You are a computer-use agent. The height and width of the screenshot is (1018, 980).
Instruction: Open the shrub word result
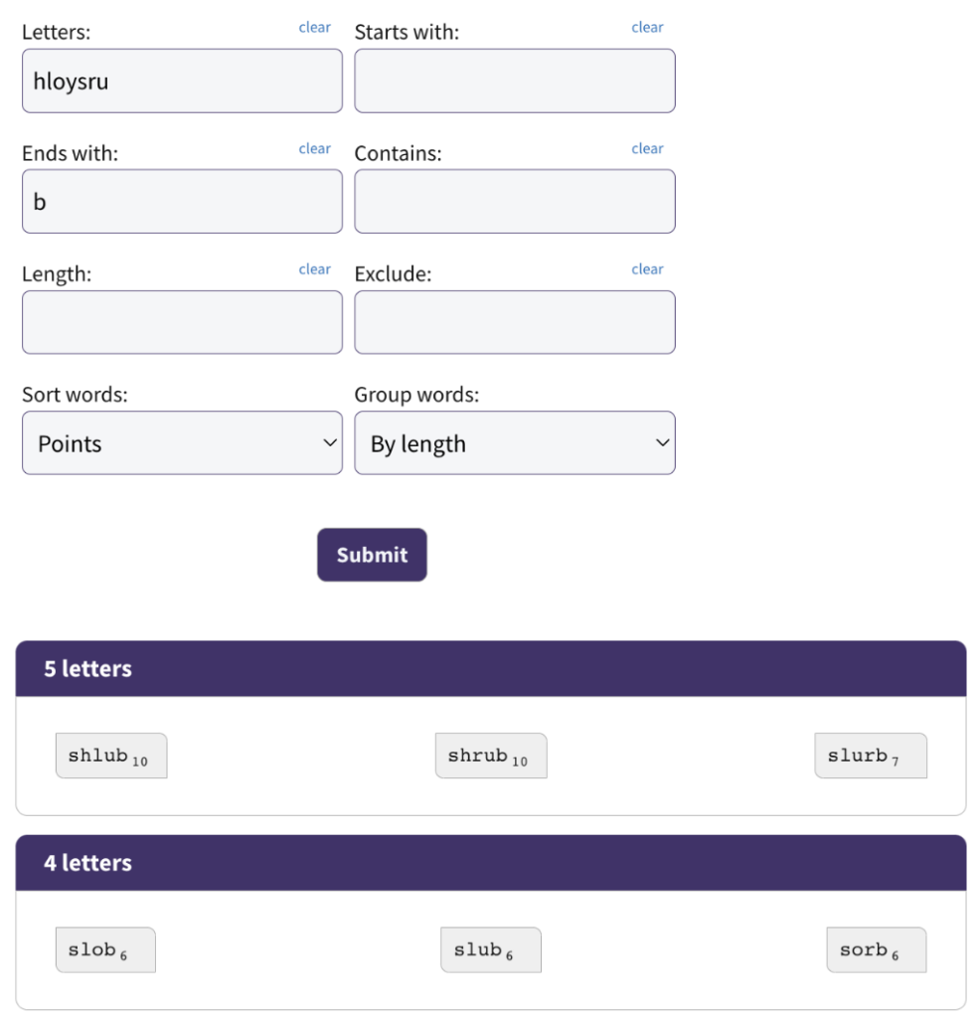click(491, 756)
